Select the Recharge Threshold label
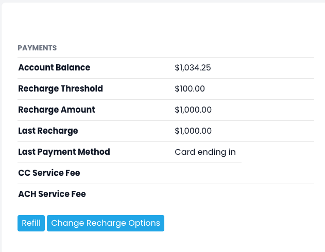 pyautogui.click(x=60, y=88)
